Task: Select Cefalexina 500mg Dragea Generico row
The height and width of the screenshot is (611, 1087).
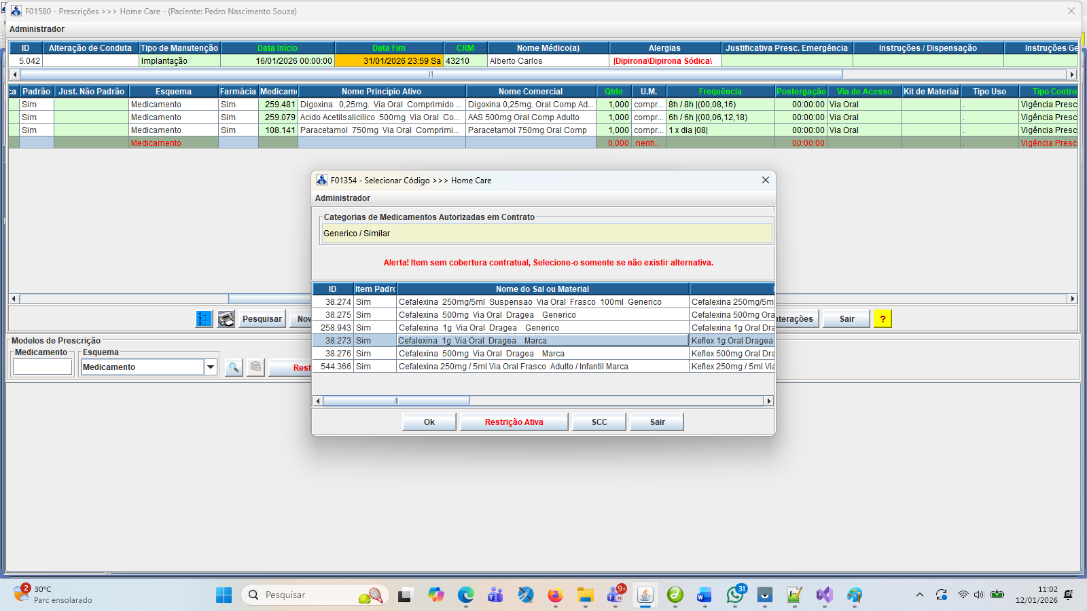Action: click(486, 315)
